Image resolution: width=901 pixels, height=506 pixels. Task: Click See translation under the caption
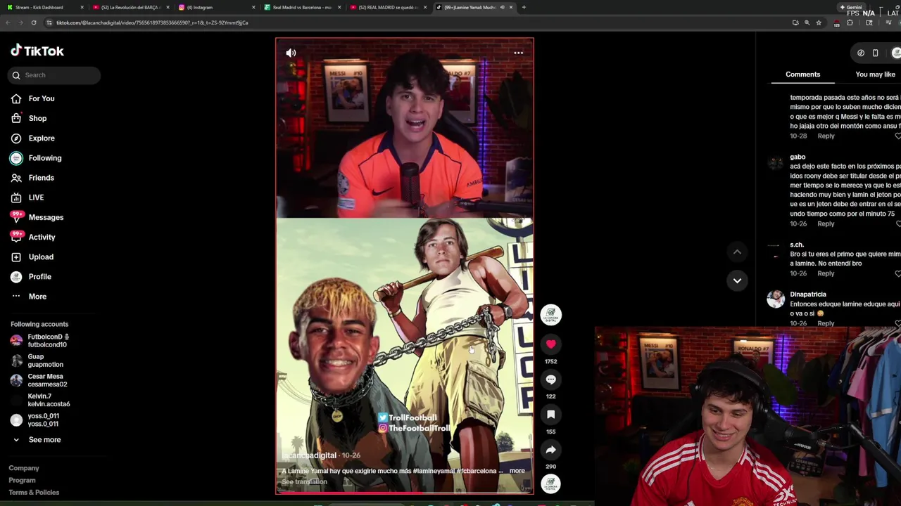click(x=304, y=482)
